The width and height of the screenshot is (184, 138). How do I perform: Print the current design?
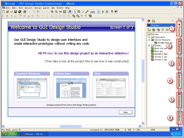25,12
